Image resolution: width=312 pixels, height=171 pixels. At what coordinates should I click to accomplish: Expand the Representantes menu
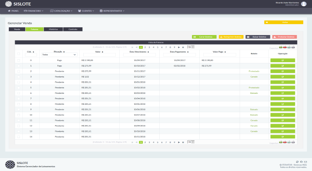tap(112, 11)
